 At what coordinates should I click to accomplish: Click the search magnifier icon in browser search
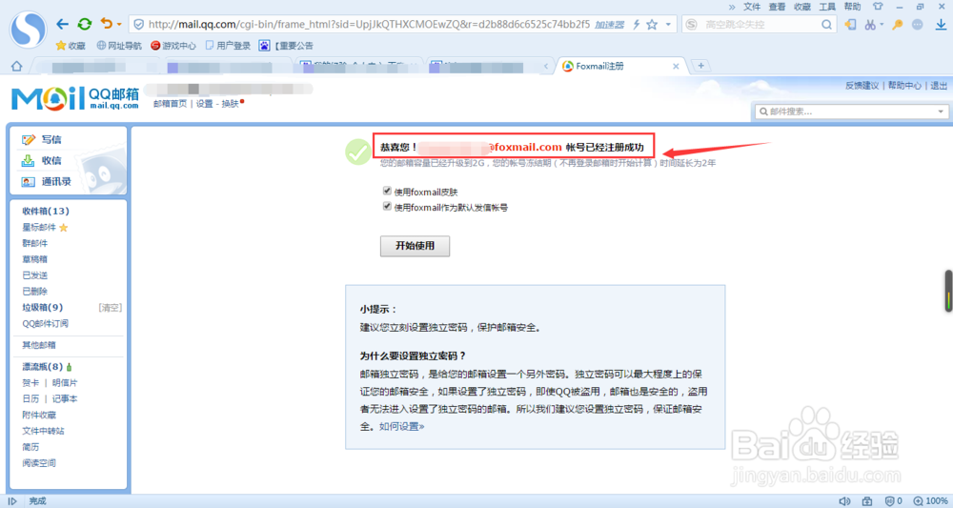pyautogui.click(x=826, y=25)
